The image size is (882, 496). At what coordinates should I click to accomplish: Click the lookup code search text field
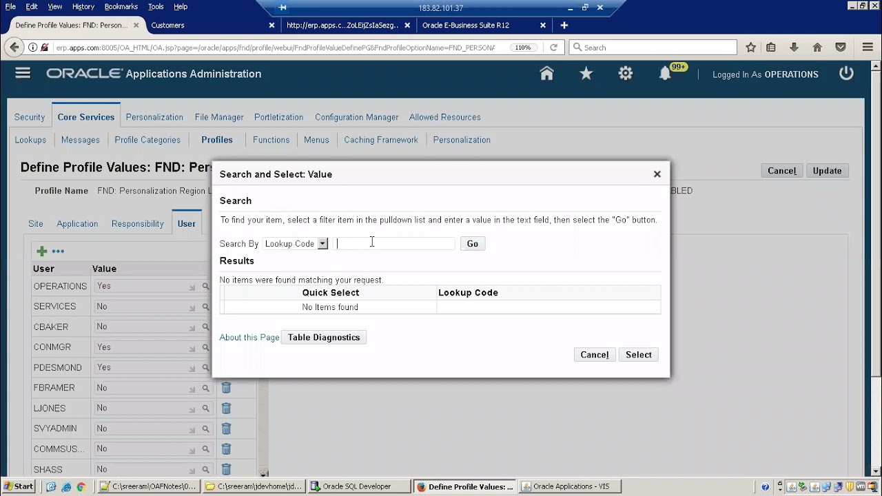pos(395,243)
